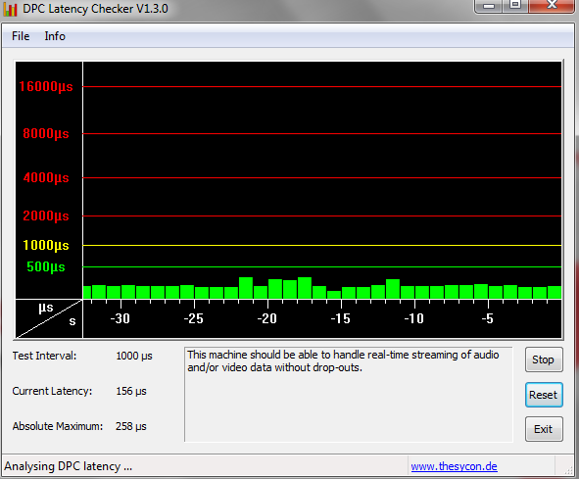Click the -5 mark on time axis

[488, 318]
